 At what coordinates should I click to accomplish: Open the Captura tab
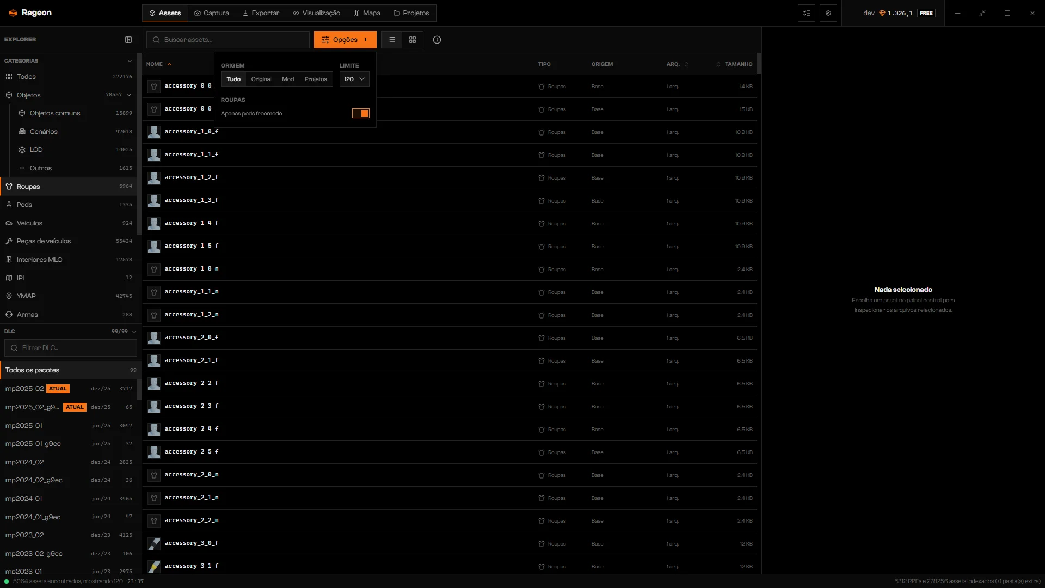click(212, 13)
